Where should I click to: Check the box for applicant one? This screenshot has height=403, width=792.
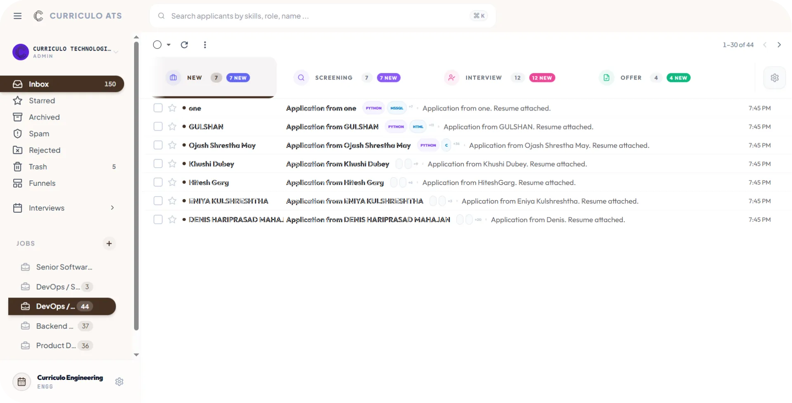point(158,108)
